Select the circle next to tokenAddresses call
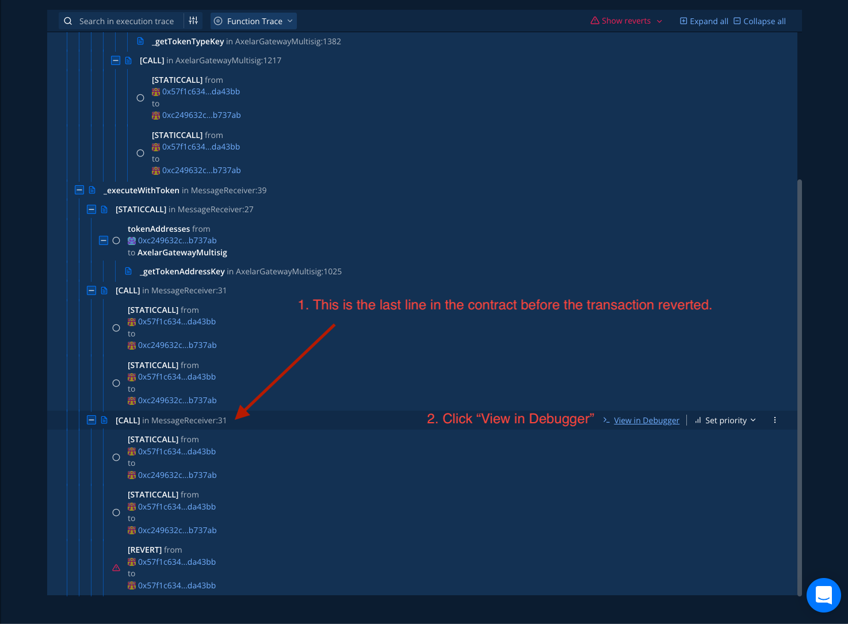Image resolution: width=848 pixels, height=624 pixels. click(116, 240)
